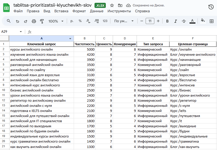Open the Google Sheets home icon
The height and width of the screenshot is (150, 217).
coord(6,8)
